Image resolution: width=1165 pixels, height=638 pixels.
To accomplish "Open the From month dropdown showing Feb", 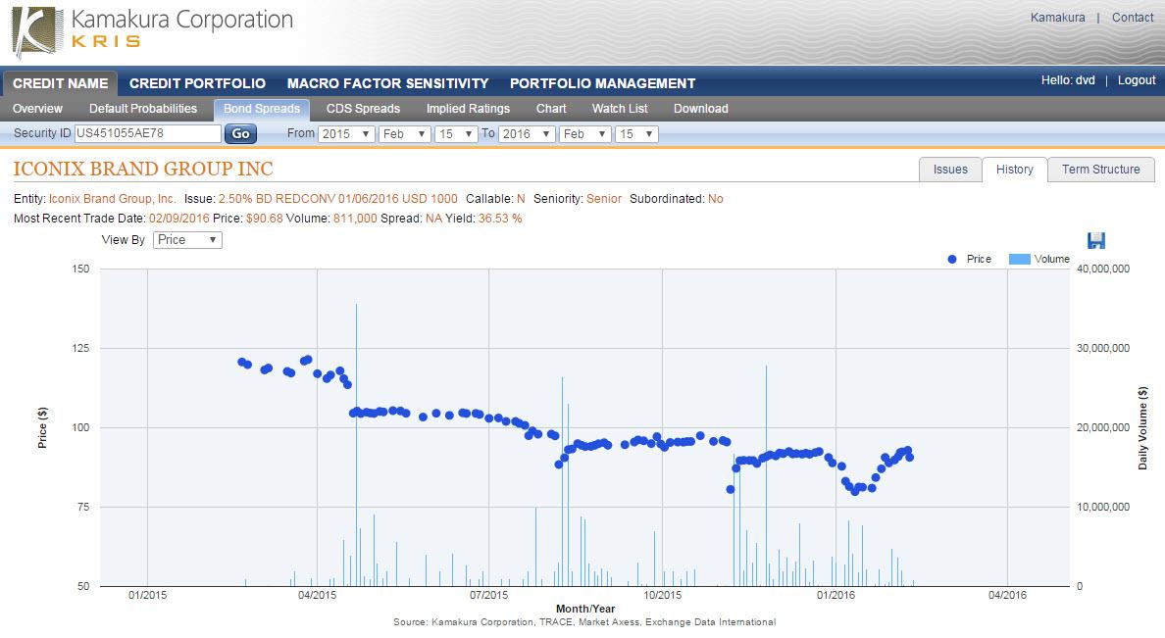I will [404, 134].
